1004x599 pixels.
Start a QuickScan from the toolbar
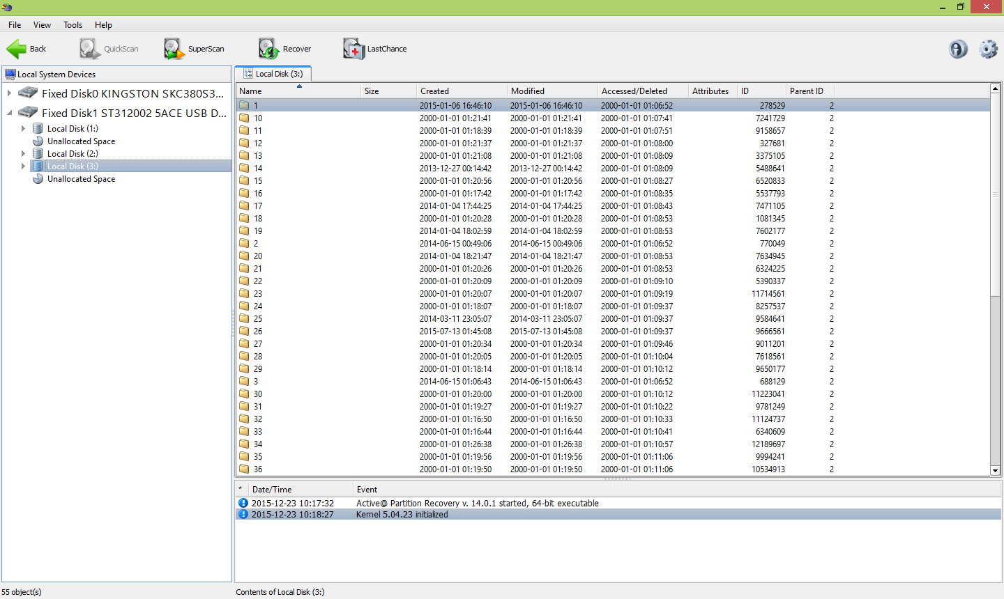(109, 49)
